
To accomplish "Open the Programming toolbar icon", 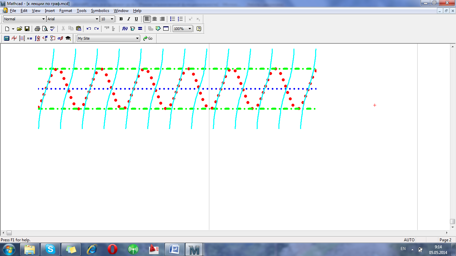I will tap(53, 38).
